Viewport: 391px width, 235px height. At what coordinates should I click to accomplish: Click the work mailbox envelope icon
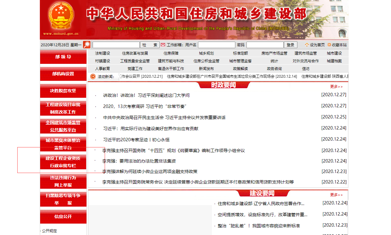click(163, 45)
